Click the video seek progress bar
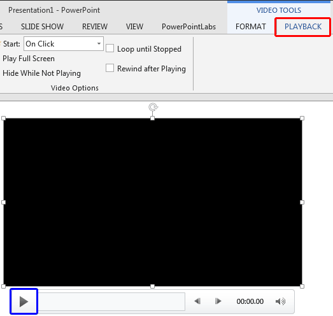This screenshot has height=316, width=333. coord(111,301)
